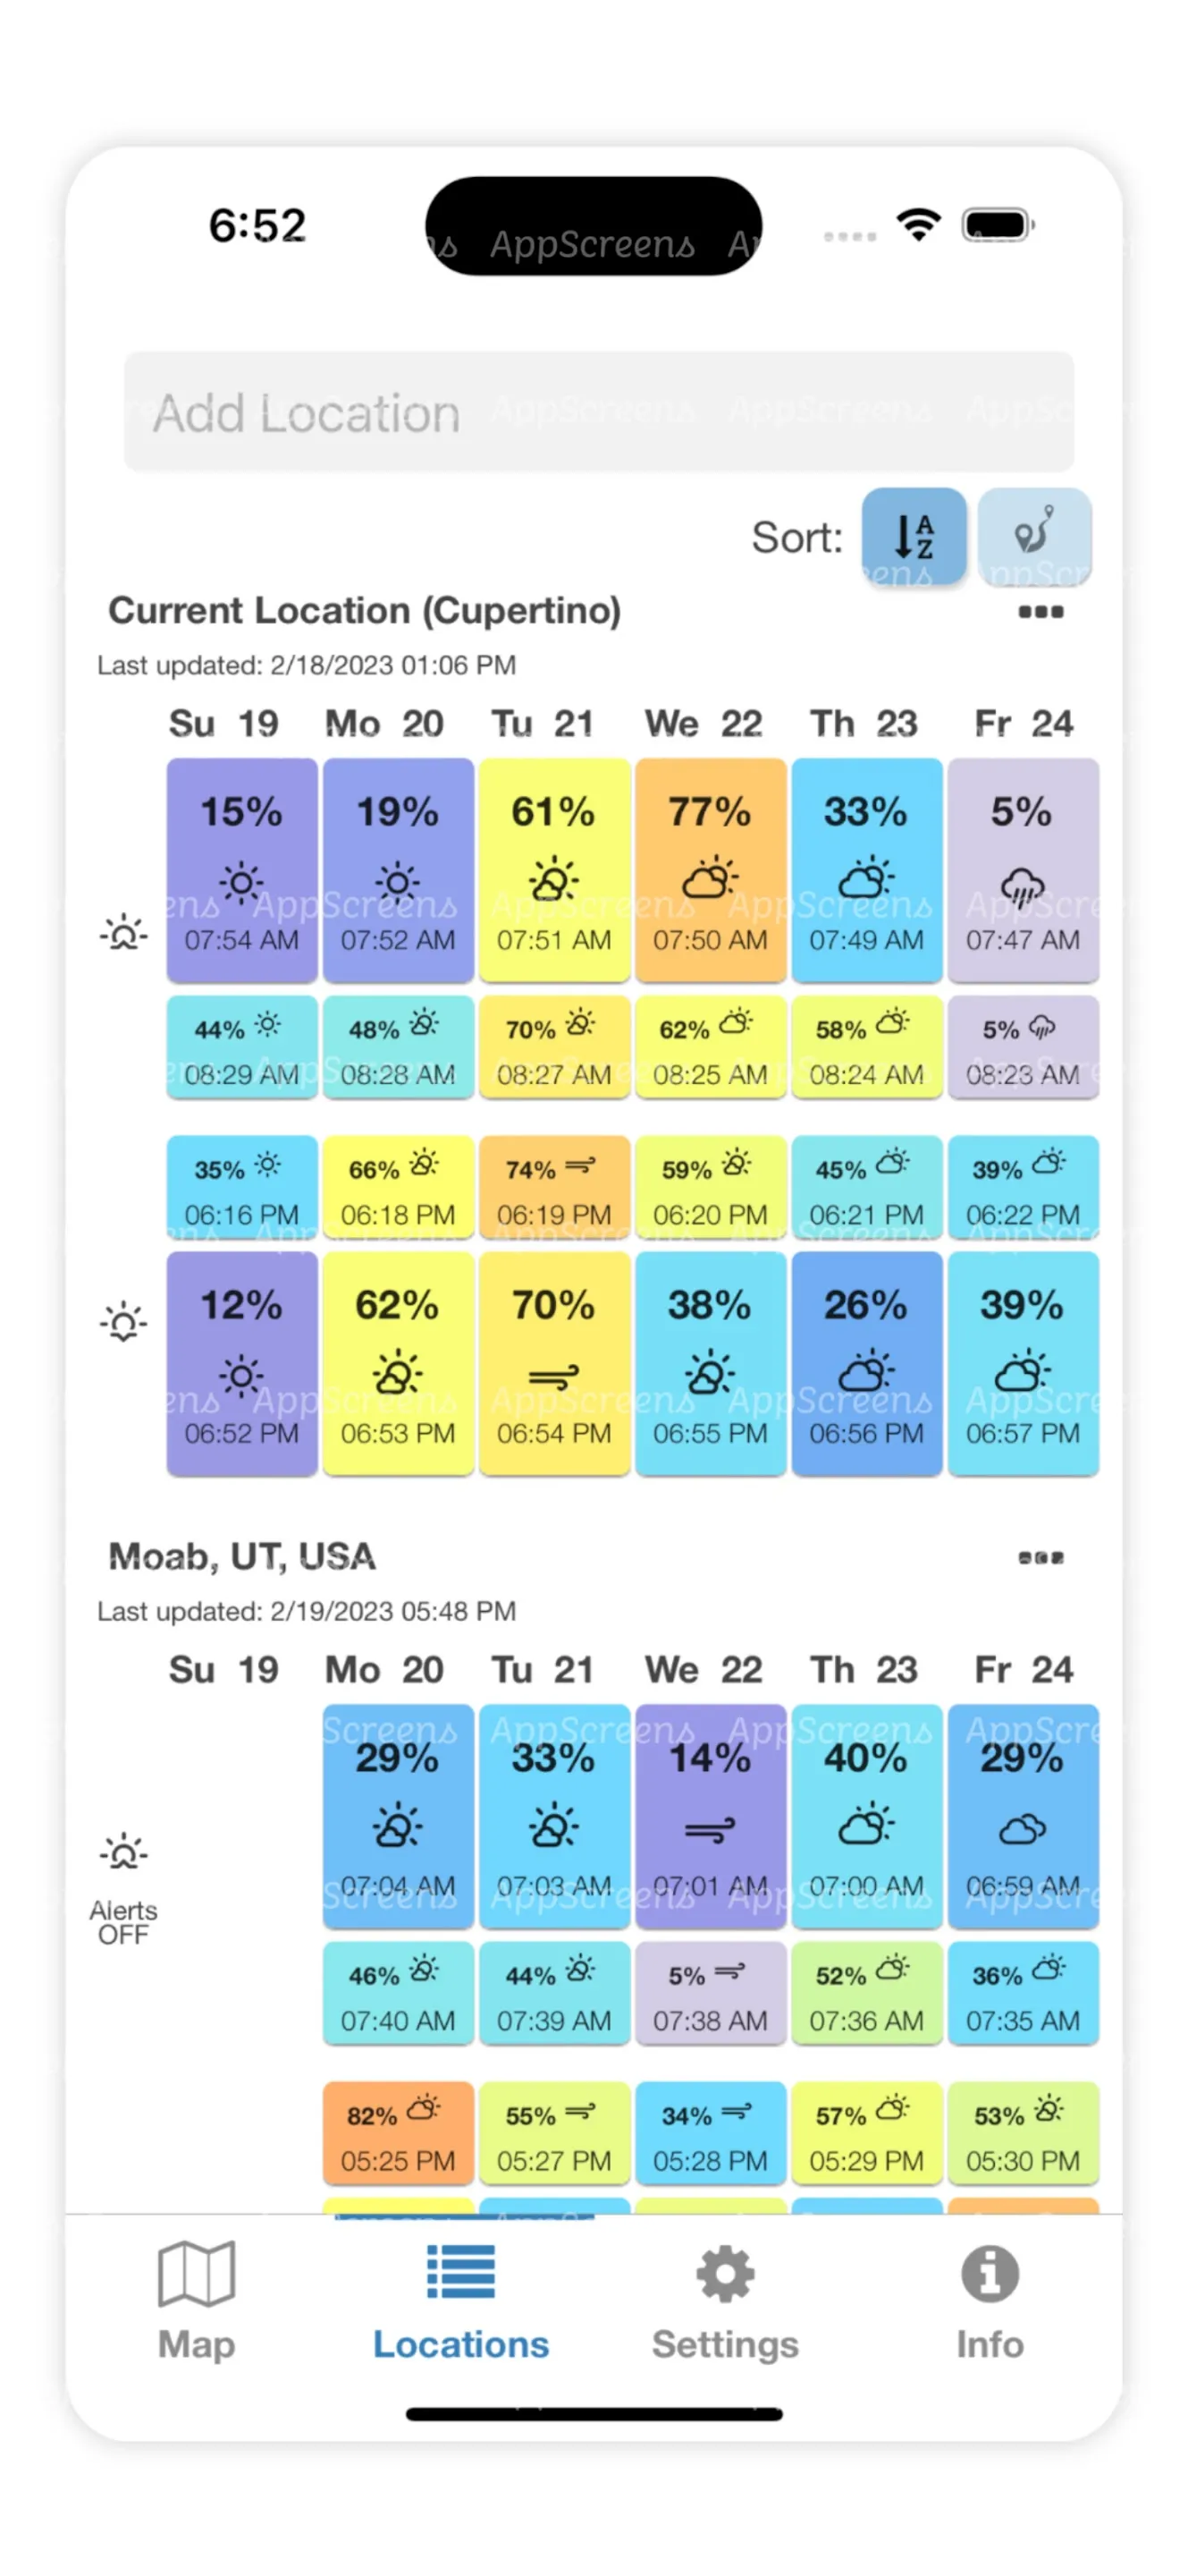Open options menu for Moab, UT, USA

pos(1039,1557)
